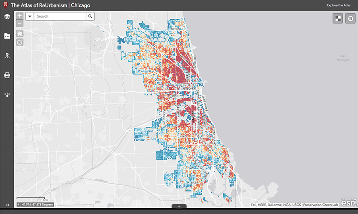Click the Esri logo
Viewport: 358px width, 214px height.
pos(349,202)
